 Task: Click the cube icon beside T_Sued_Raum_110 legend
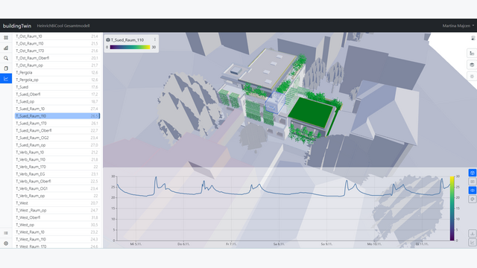(x=107, y=39)
